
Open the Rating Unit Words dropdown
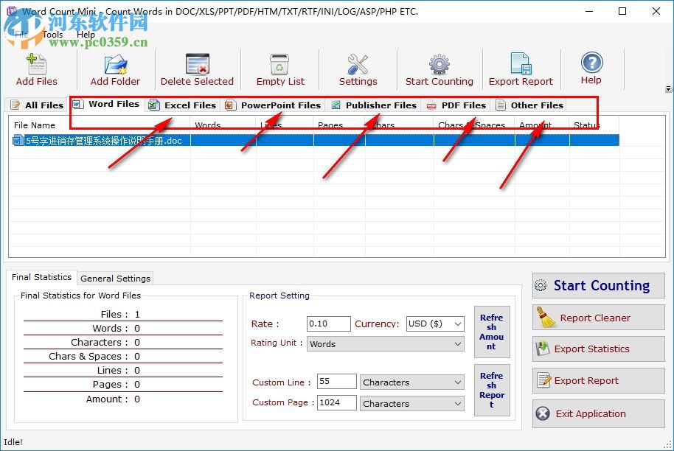click(386, 344)
